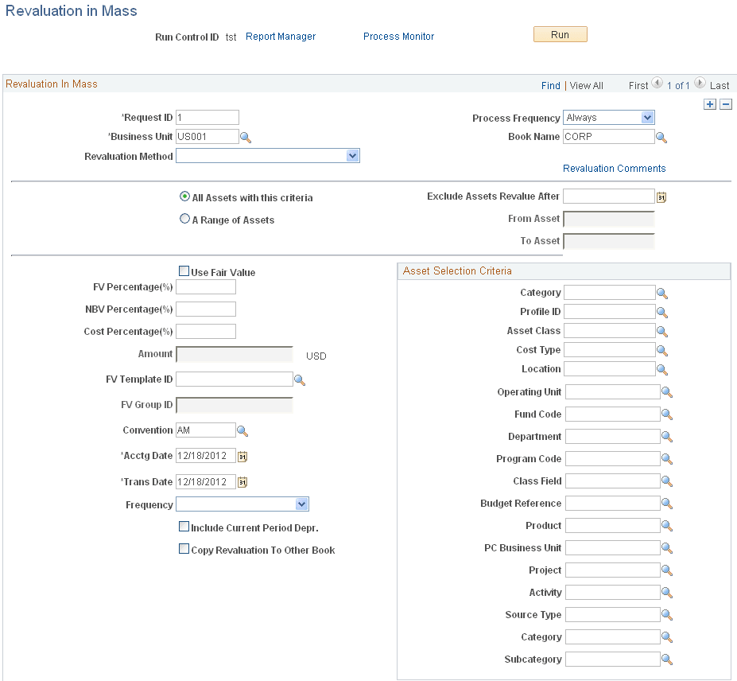Check Include Current Period Depr.

(184, 527)
